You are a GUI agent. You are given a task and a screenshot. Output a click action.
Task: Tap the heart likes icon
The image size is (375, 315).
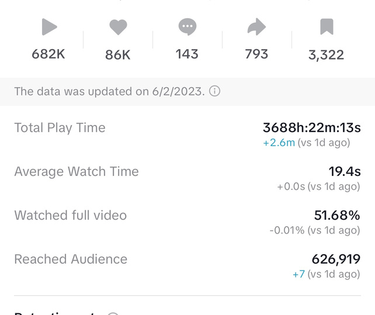[x=118, y=27]
